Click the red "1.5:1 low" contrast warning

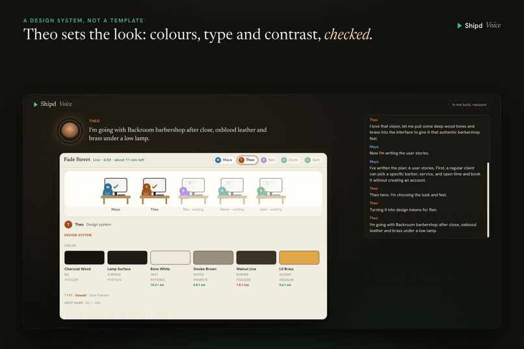tap(242, 285)
